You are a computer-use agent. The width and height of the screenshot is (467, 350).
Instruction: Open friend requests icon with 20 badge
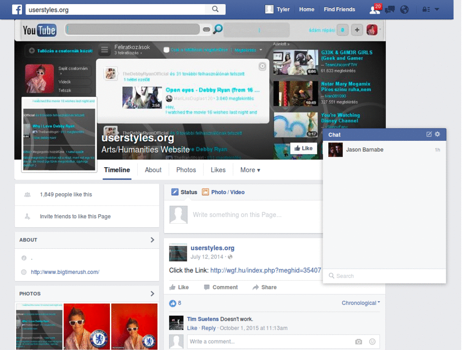click(x=375, y=9)
